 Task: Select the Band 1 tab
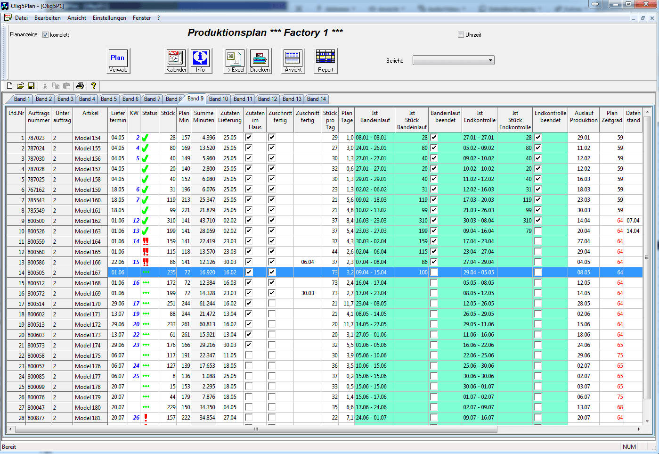coord(22,99)
